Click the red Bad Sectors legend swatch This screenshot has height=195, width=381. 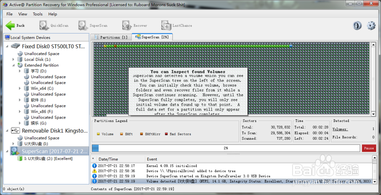click(x=166, y=134)
